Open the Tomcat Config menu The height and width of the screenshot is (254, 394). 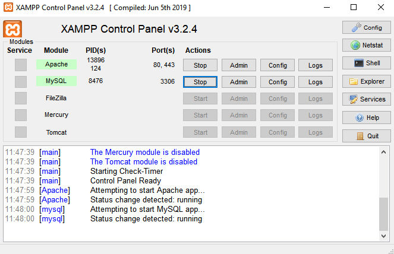278,132
